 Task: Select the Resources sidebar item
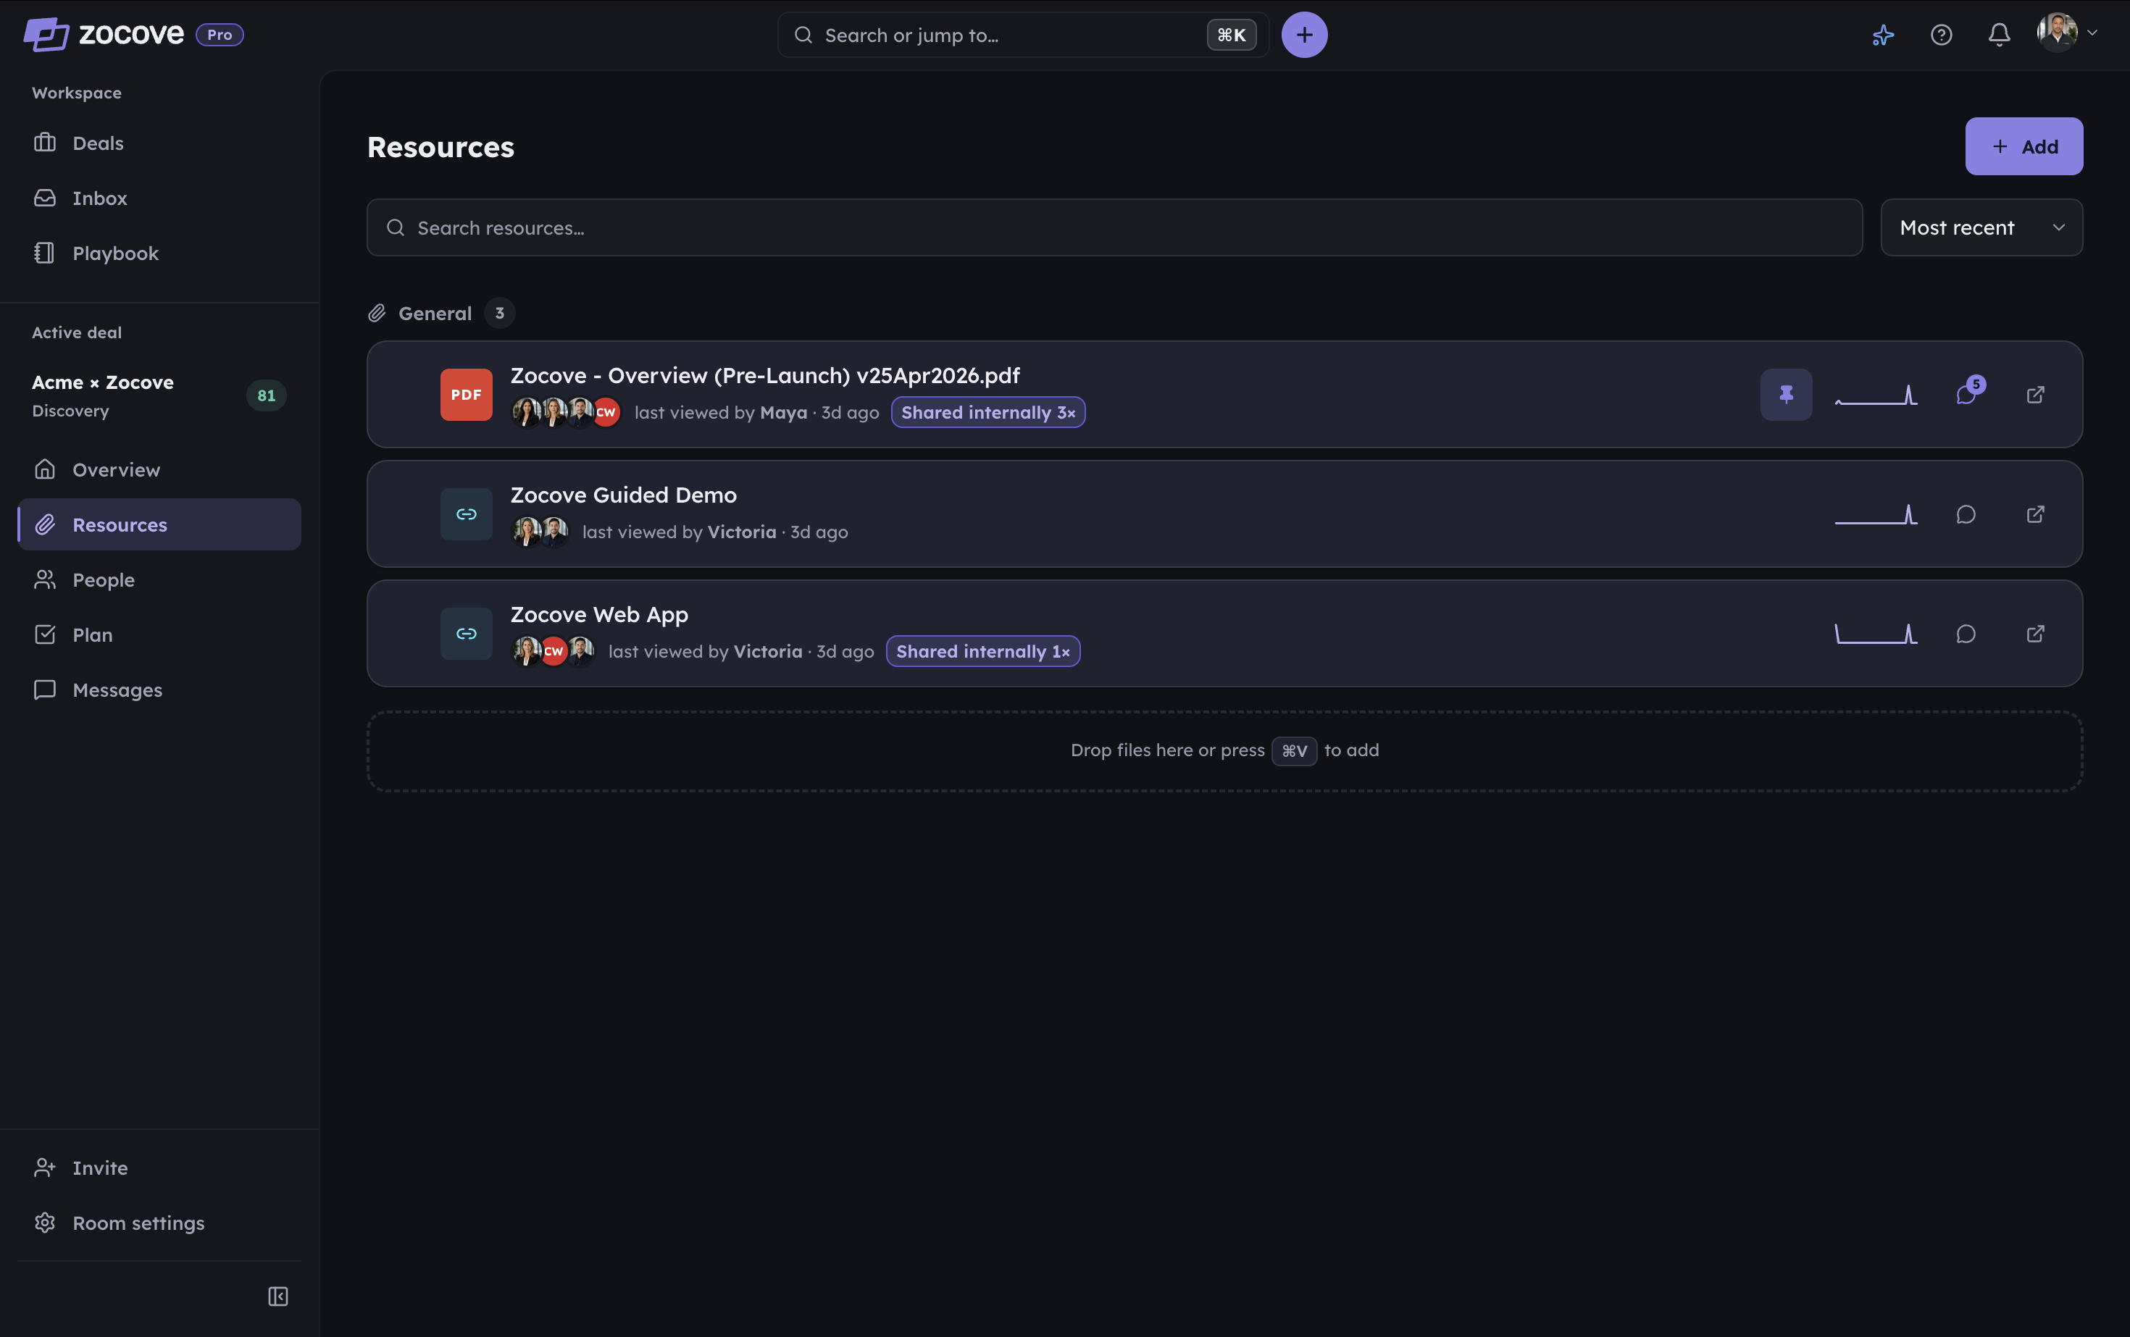click(159, 524)
